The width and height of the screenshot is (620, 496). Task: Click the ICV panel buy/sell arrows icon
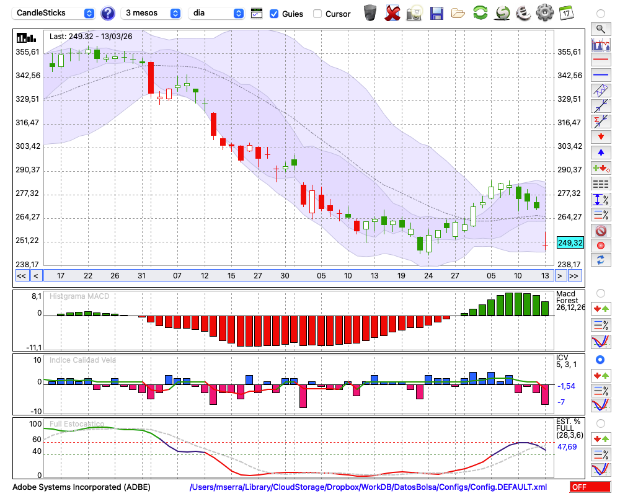[x=601, y=375]
